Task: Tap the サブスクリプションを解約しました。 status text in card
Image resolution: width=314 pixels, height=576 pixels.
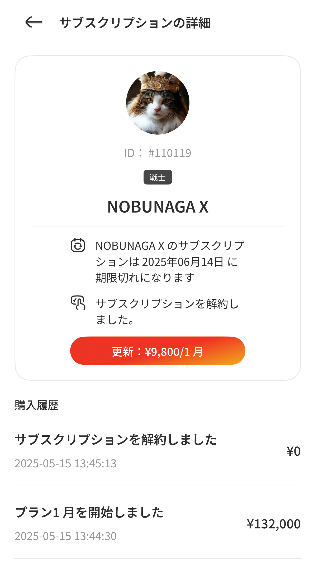Action: coord(167,312)
